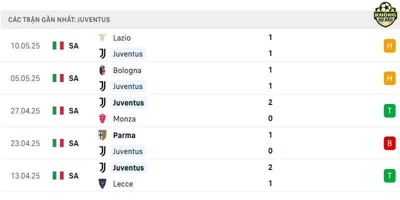Open the Lazio team link
Viewport: 400px width, 200px height.
point(122,38)
